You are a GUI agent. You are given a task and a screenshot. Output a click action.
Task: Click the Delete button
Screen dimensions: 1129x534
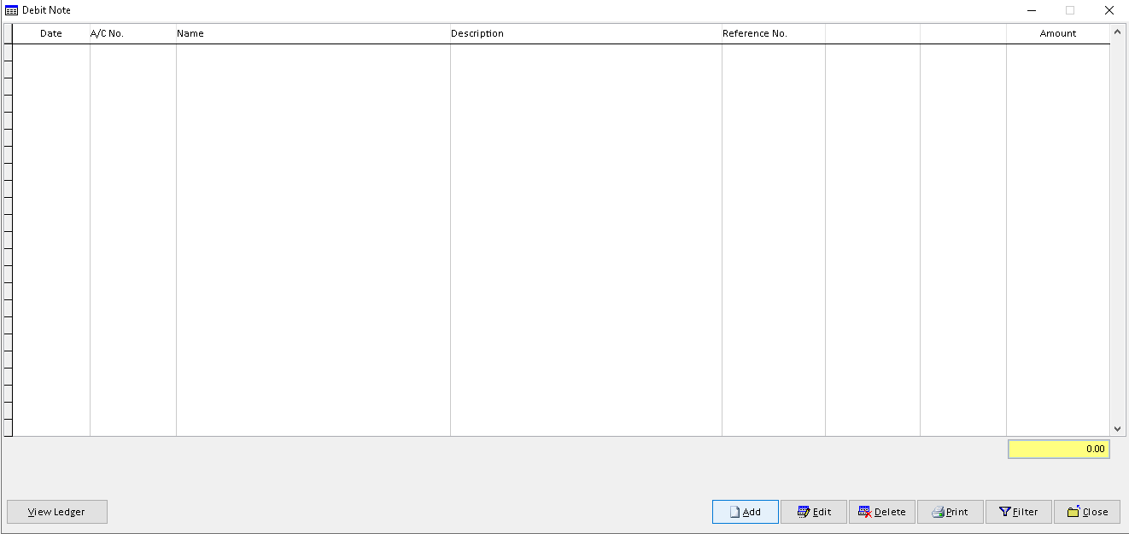[881, 512]
